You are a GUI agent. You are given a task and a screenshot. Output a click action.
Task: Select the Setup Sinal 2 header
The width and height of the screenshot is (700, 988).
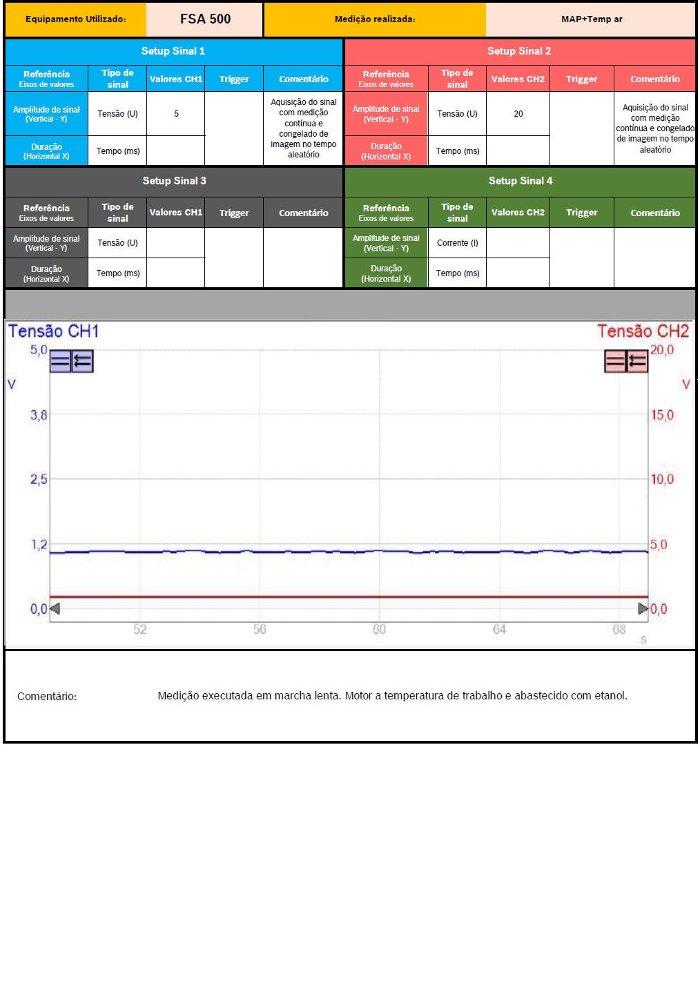(519, 51)
